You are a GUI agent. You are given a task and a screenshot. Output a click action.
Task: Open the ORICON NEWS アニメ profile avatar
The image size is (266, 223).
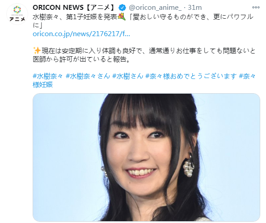coord(17,14)
